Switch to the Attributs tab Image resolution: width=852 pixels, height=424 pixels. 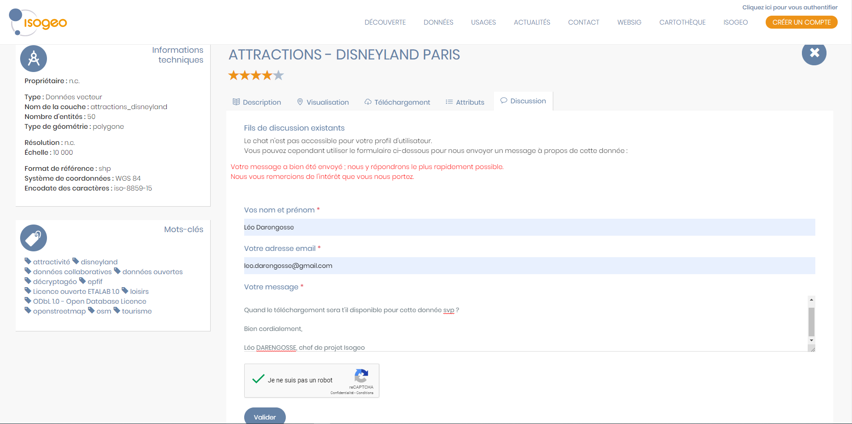(x=465, y=102)
